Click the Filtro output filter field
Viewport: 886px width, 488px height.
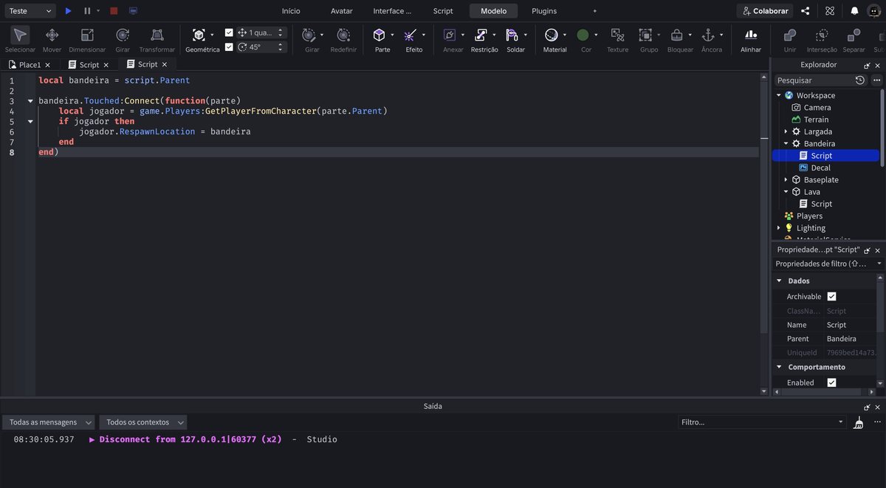[762, 422]
